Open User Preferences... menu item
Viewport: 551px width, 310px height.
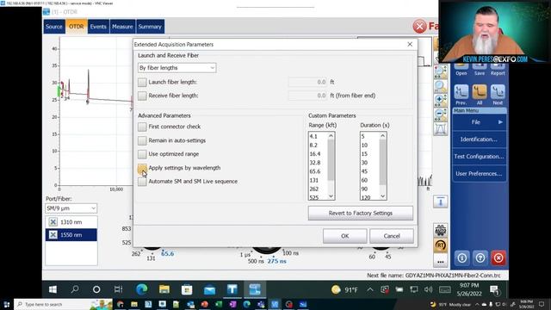(x=480, y=174)
